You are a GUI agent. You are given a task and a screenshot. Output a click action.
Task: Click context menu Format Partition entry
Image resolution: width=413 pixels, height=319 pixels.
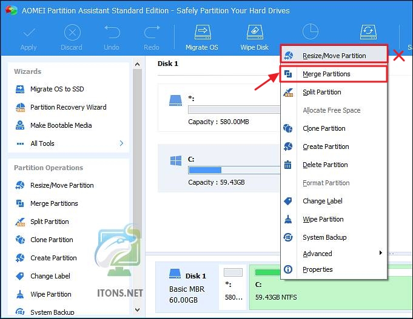334,183
